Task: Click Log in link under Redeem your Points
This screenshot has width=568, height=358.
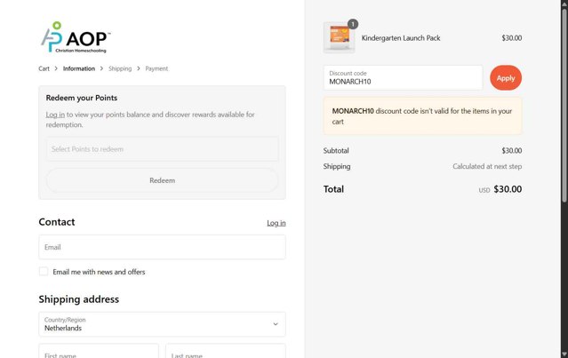Action: (55, 115)
